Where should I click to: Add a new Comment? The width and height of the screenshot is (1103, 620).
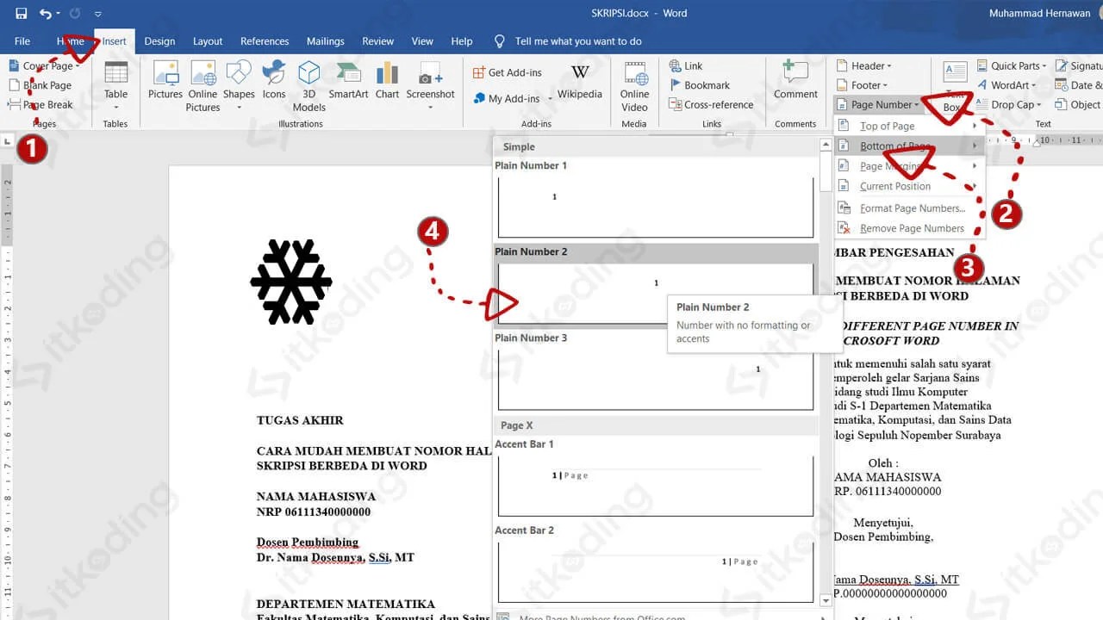click(x=795, y=81)
